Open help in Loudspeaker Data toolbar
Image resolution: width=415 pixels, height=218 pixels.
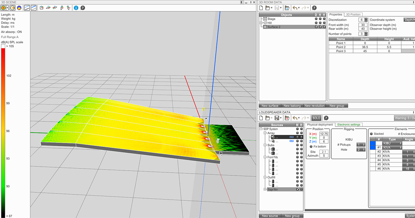pos(326,118)
